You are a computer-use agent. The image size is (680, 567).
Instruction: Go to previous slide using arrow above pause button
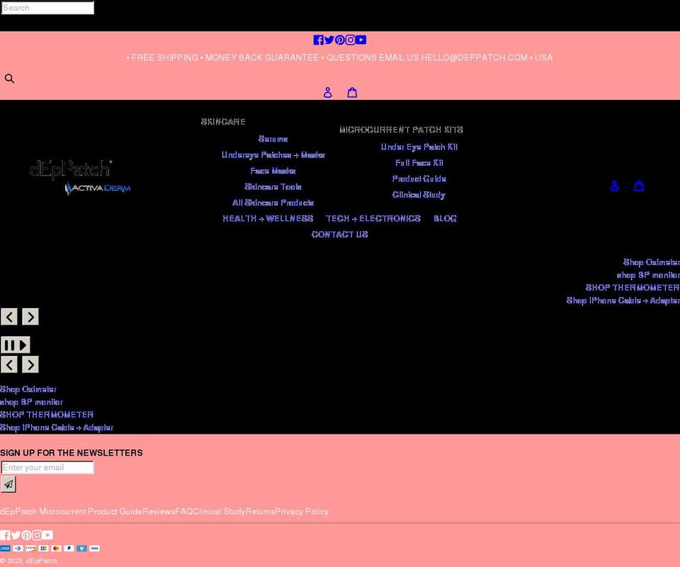click(x=9, y=317)
